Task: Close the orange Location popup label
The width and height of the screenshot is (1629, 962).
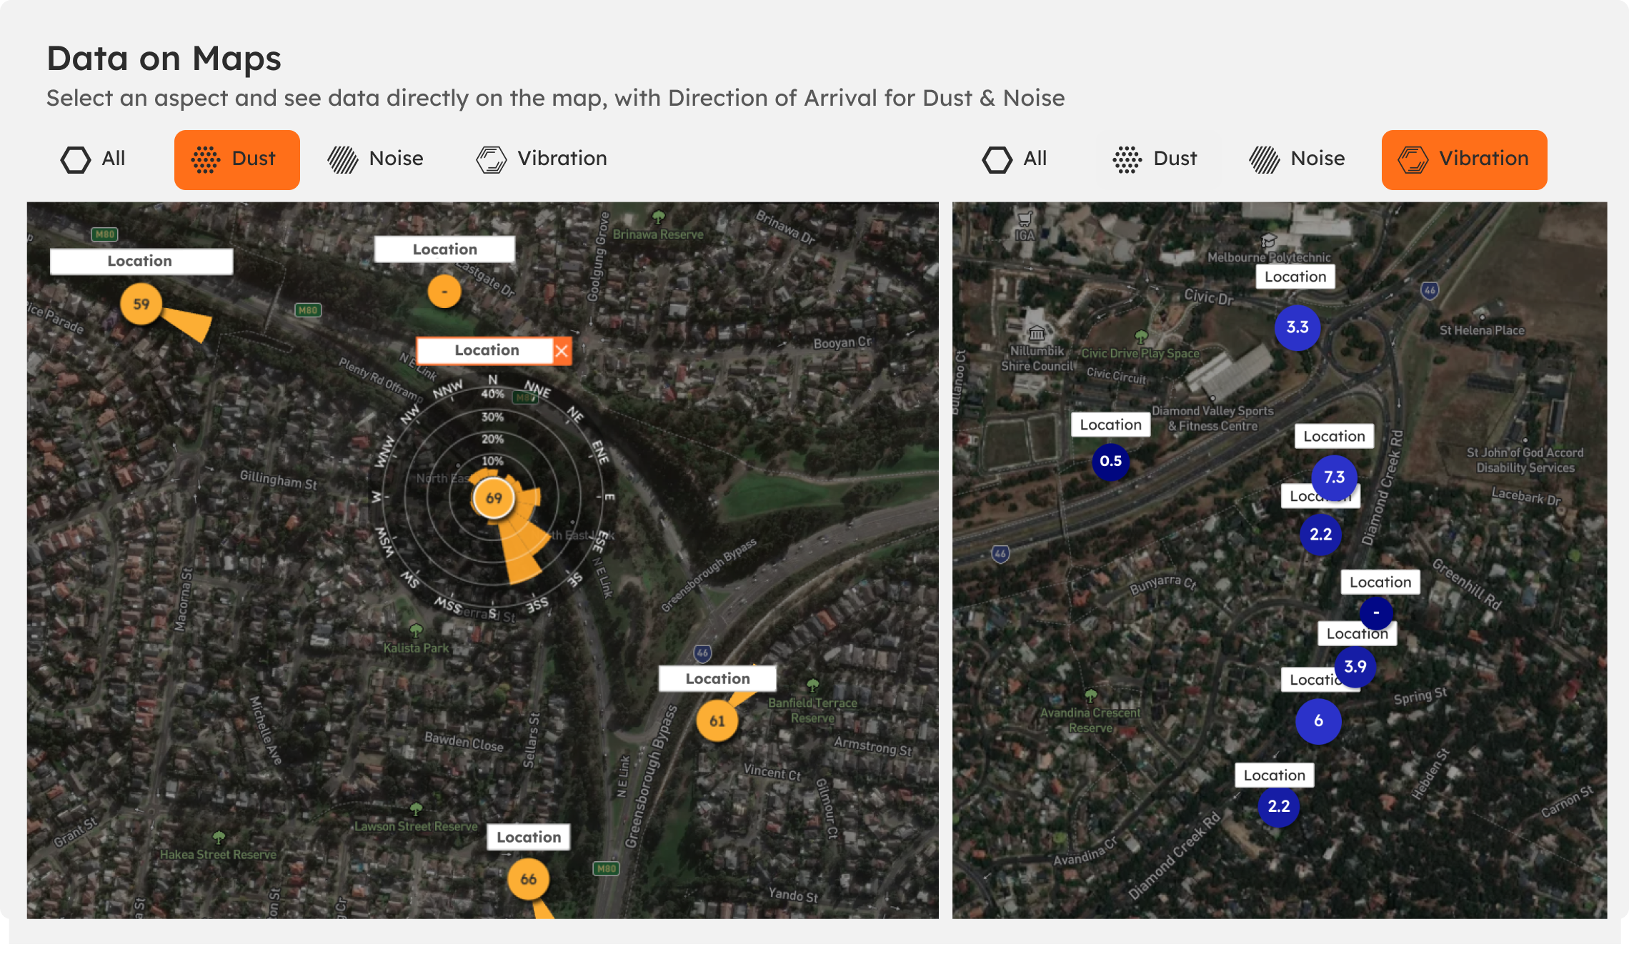Action: [562, 351]
